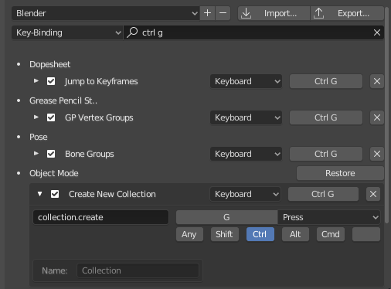Remove keymap preset with minus icon
The image size is (391, 289).
click(223, 13)
